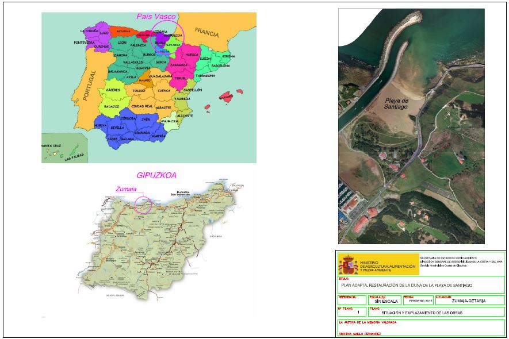
Task: Click the GIPUZKOA province on the Spain map
Action: (175, 36)
